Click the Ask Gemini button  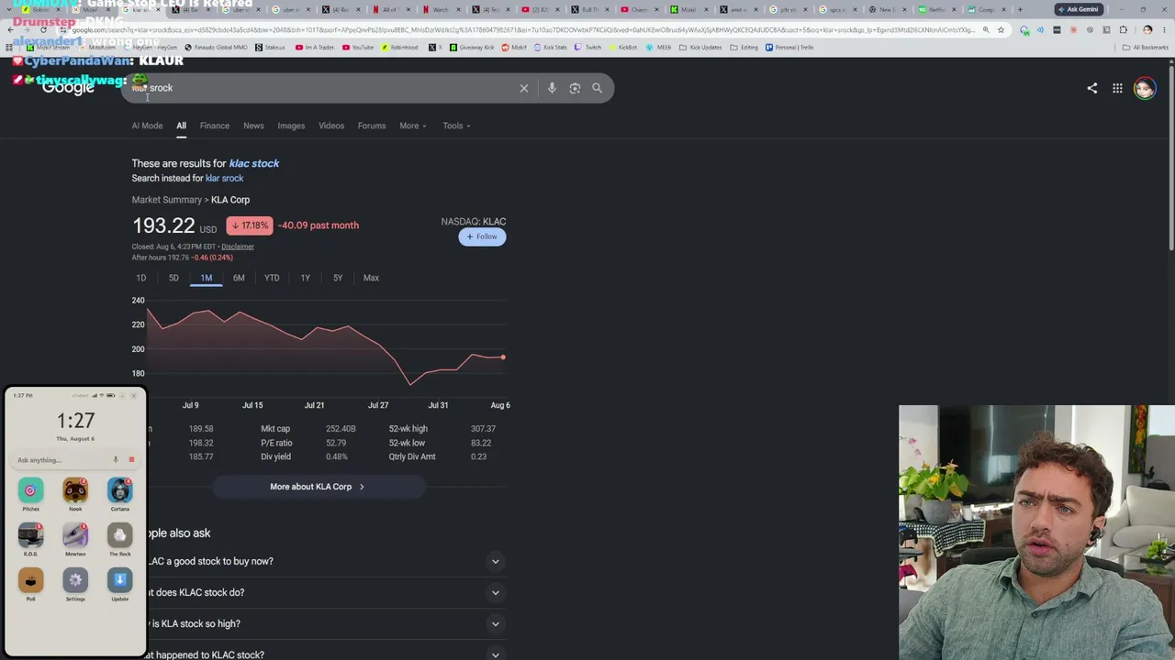(x=1078, y=10)
